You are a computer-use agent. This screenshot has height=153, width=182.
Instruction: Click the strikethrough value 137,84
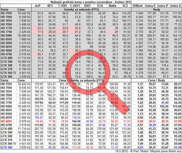[x=39, y=103]
